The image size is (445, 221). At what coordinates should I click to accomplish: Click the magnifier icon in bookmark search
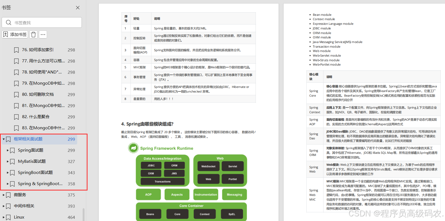click(8, 22)
